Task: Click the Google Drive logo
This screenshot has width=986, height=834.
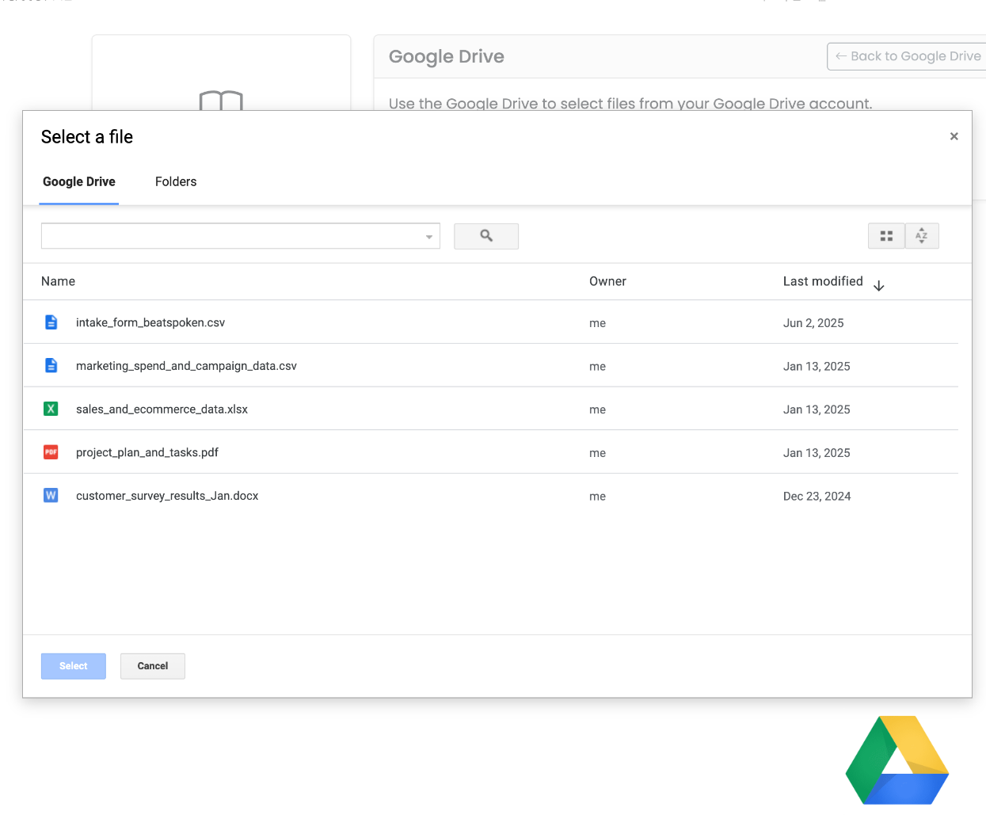Action: (x=897, y=760)
